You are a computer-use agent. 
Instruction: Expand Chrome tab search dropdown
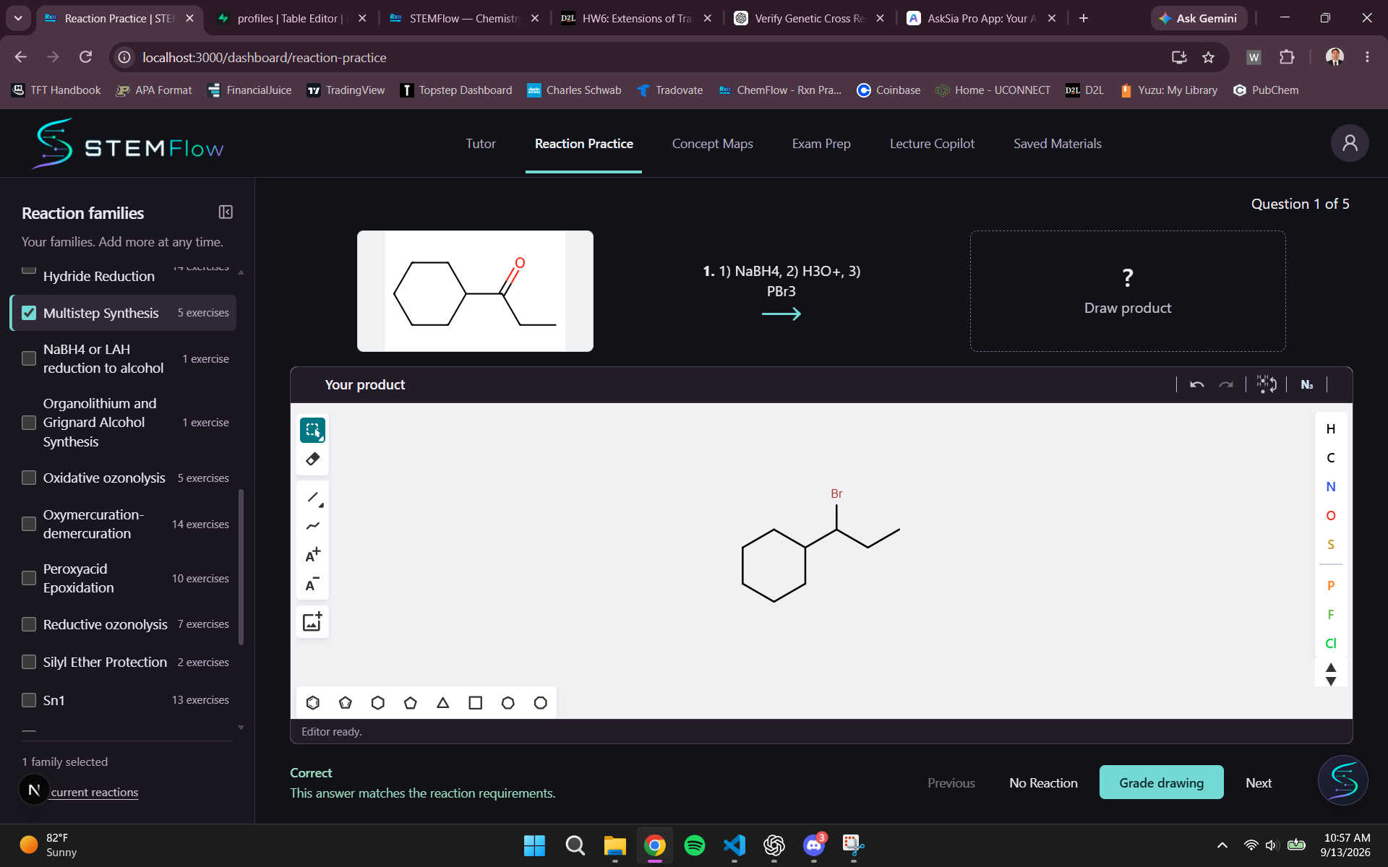coord(18,18)
